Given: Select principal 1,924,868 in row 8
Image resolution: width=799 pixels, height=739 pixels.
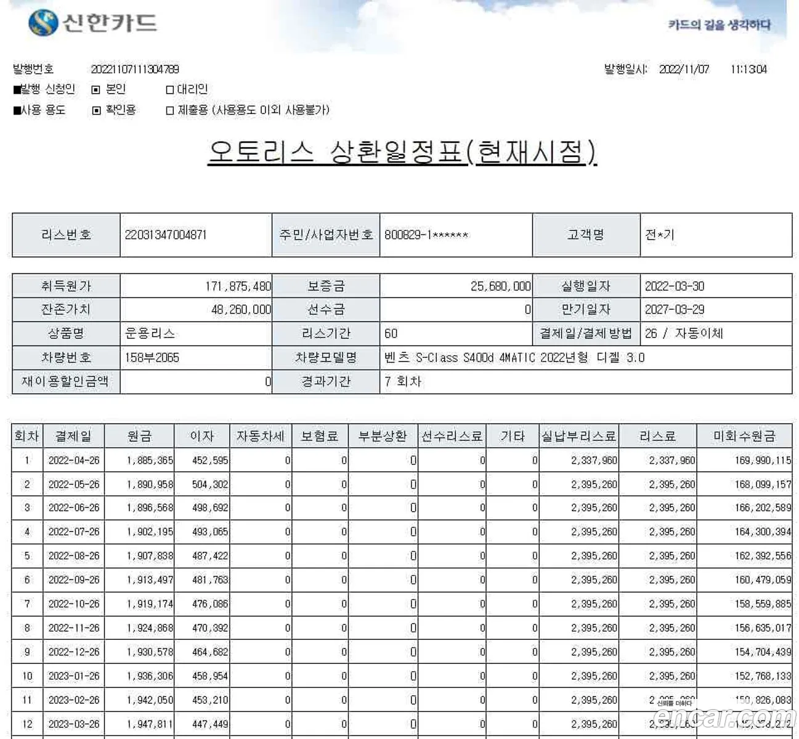Looking at the screenshot, I should pyautogui.click(x=150, y=628).
